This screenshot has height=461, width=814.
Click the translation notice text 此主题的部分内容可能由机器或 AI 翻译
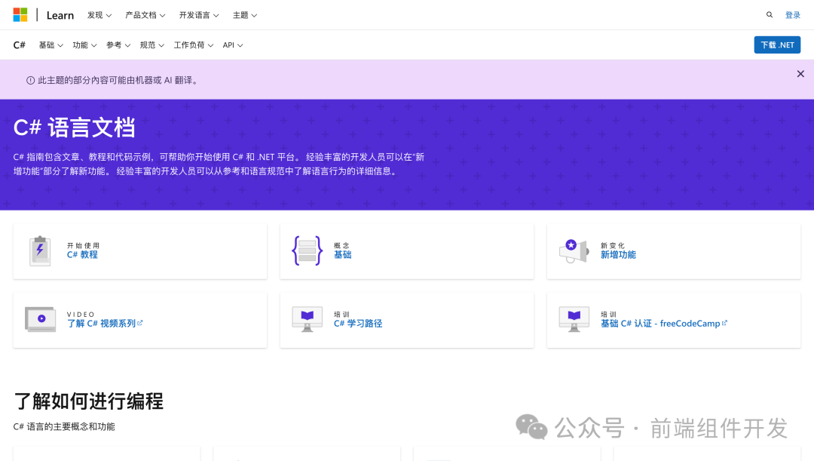(x=118, y=81)
